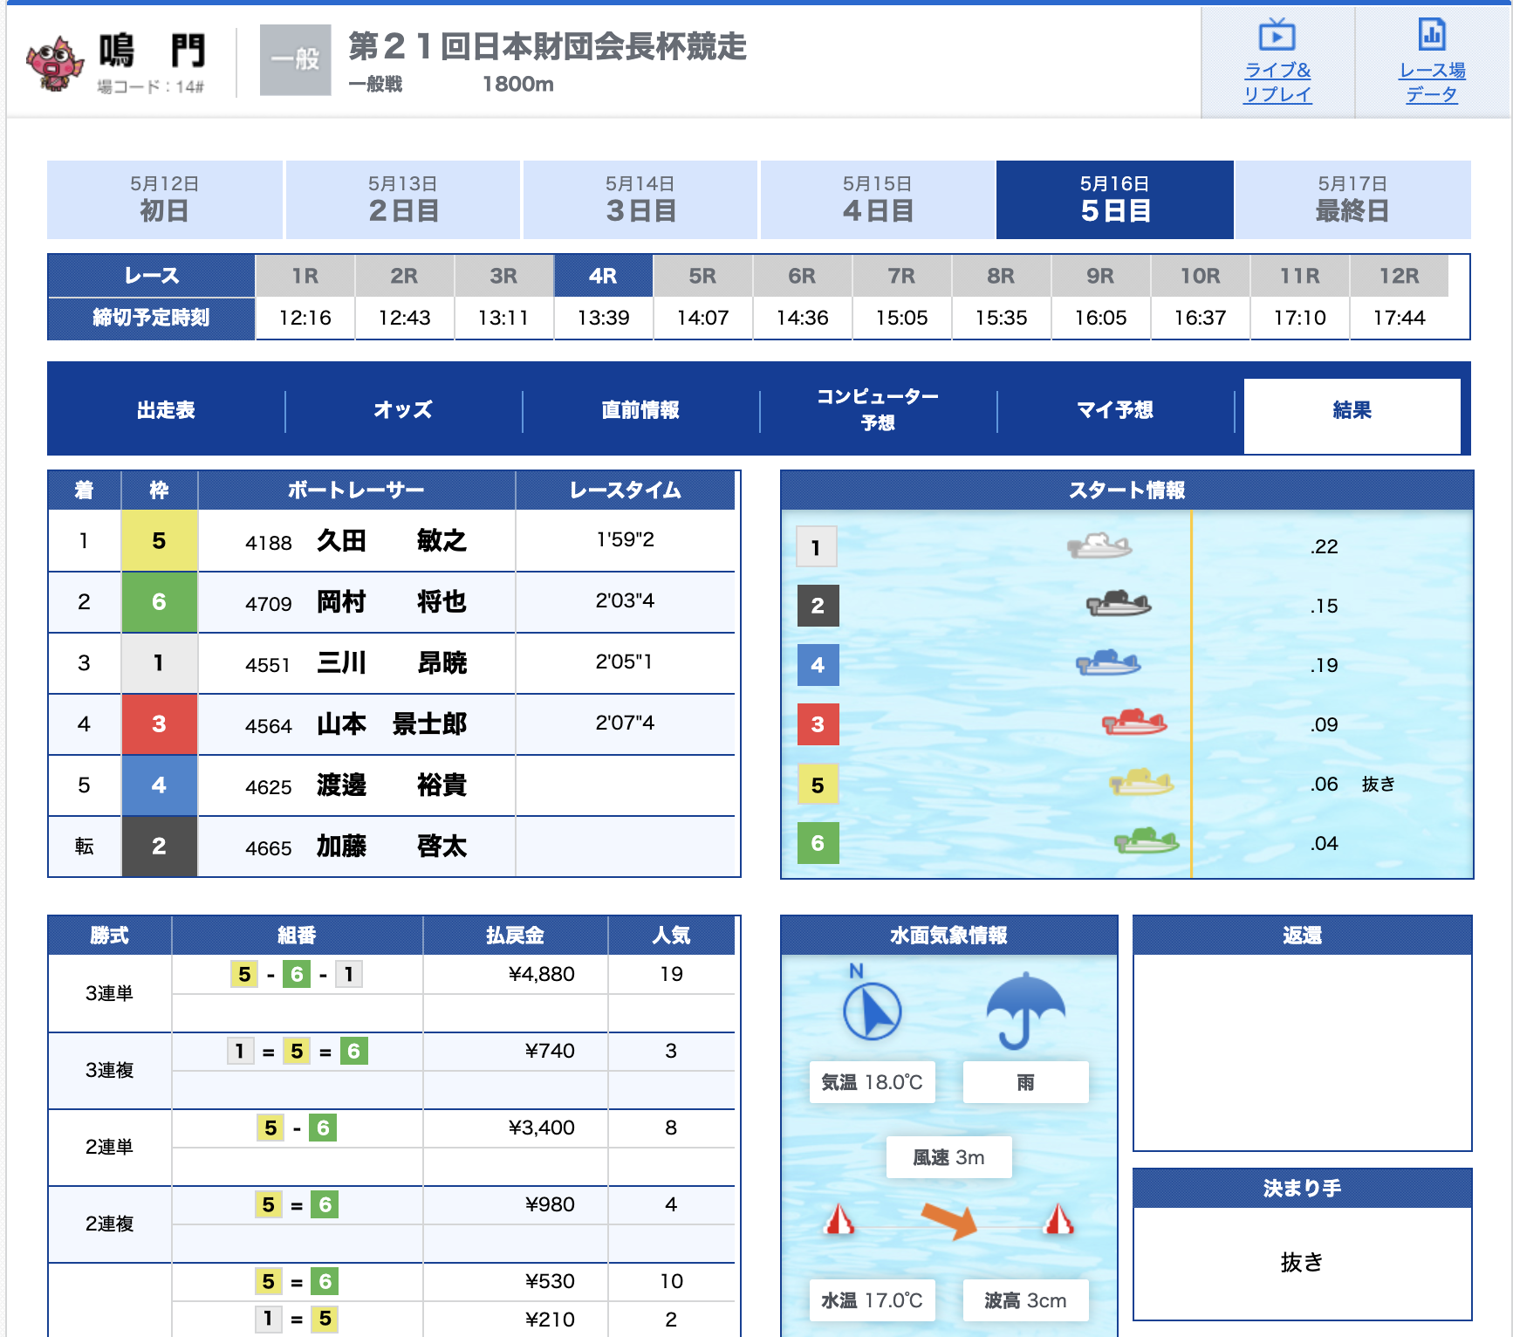Click the red boat 3 start icon
This screenshot has height=1337, width=1513.
pos(1134,723)
